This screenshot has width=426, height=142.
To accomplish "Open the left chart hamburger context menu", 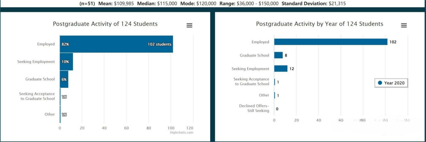I will [189, 25].
